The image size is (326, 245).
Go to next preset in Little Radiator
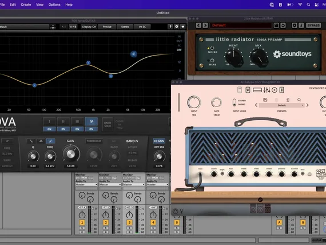[205, 25]
